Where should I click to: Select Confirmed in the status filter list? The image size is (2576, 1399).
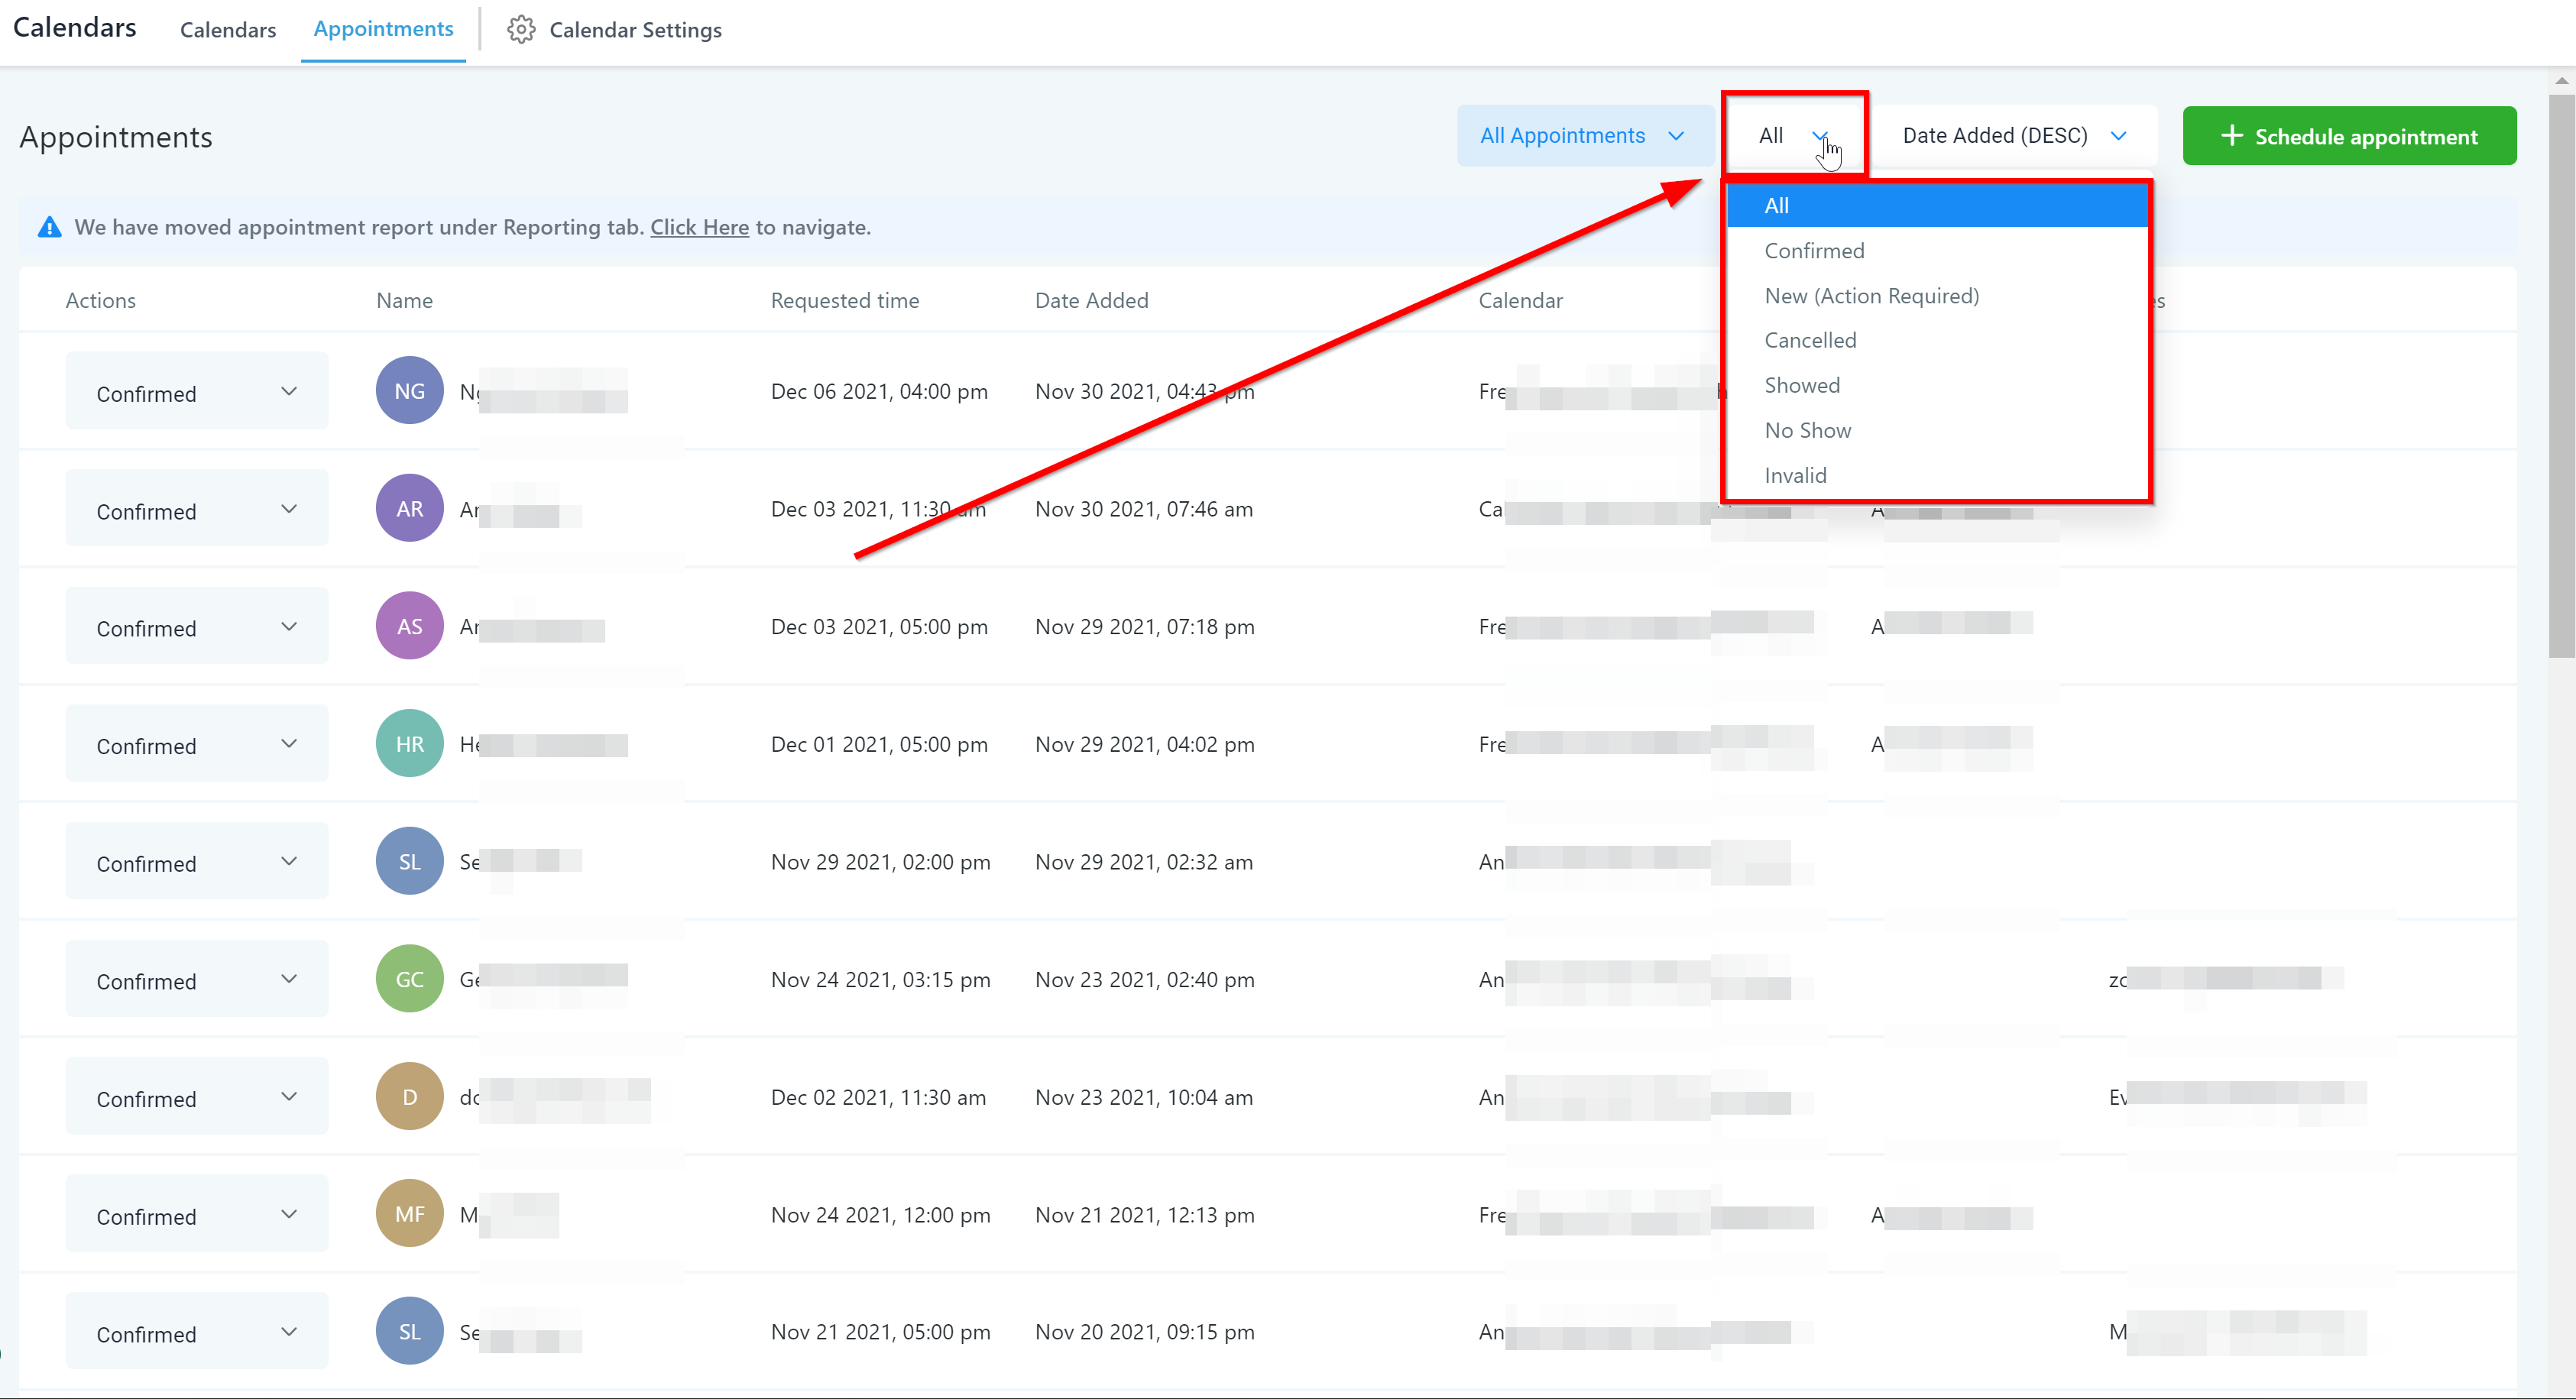pos(1813,251)
